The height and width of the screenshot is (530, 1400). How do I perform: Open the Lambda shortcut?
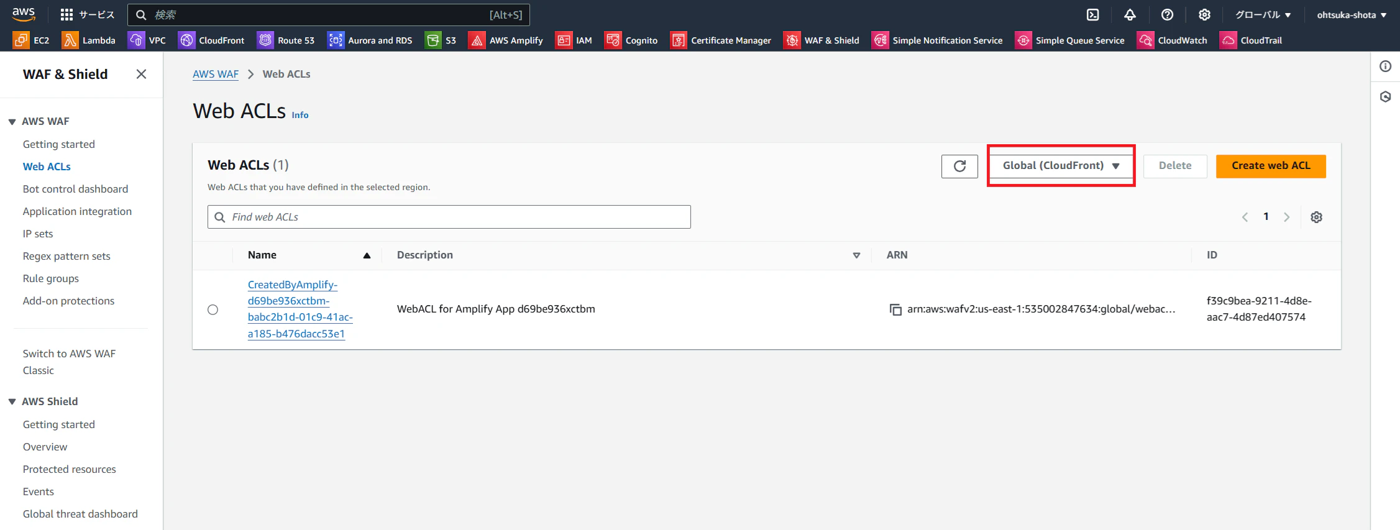89,40
